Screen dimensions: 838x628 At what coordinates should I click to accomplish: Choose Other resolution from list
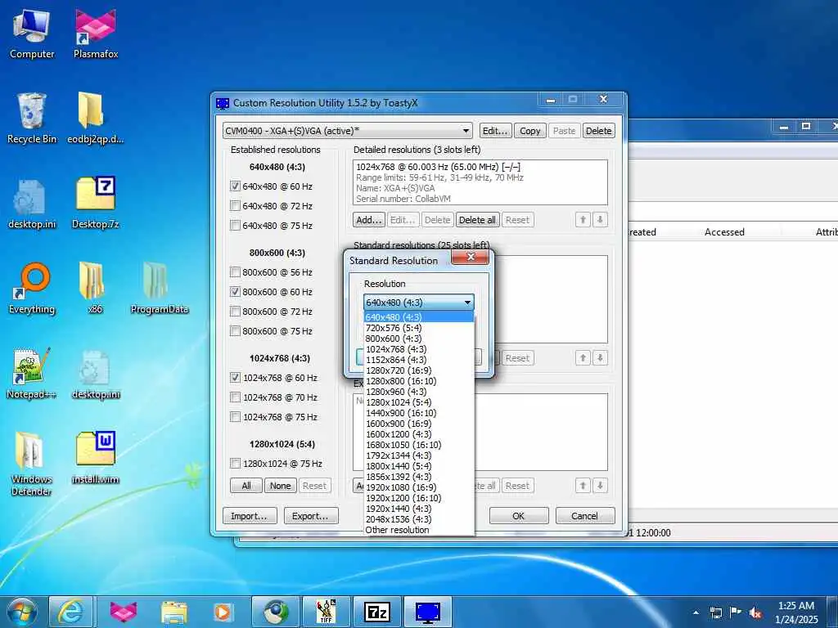point(419,530)
